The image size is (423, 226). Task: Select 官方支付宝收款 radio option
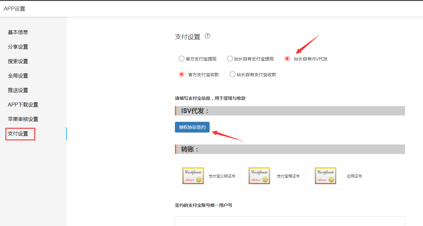pyautogui.click(x=182, y=75)
